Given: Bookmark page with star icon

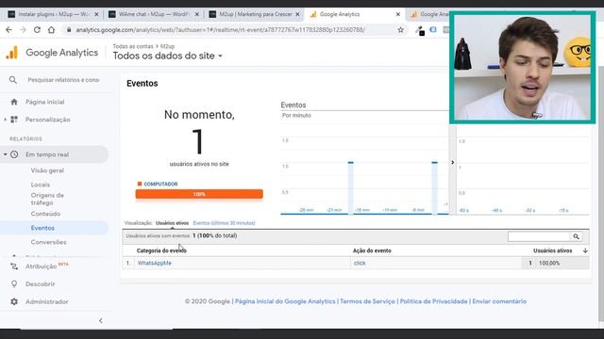Looking at the screenshot, I should click(400, 29).
